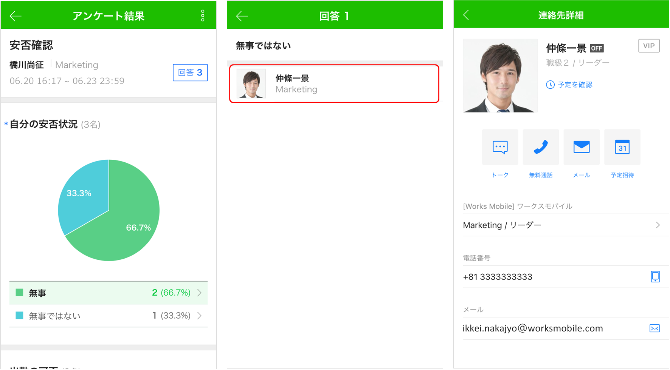This screenshot has width=670, height=370.
Task: Go back from the アンケート結果 screen
Action: 16,16
